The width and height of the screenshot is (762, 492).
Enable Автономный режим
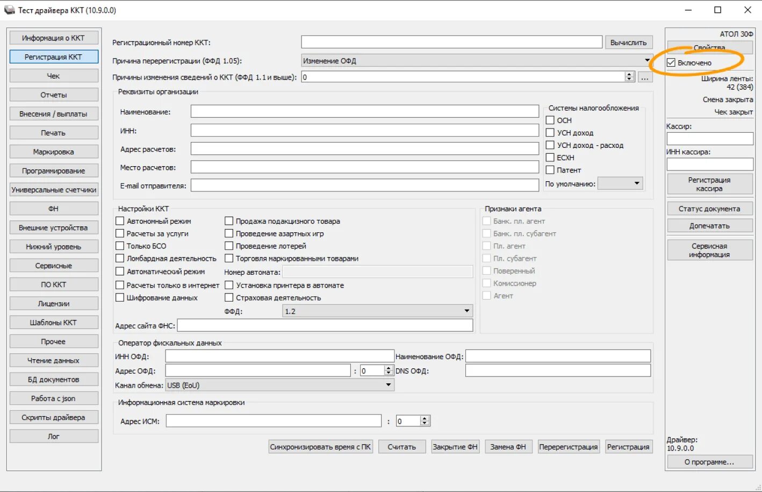click(120, 221)
